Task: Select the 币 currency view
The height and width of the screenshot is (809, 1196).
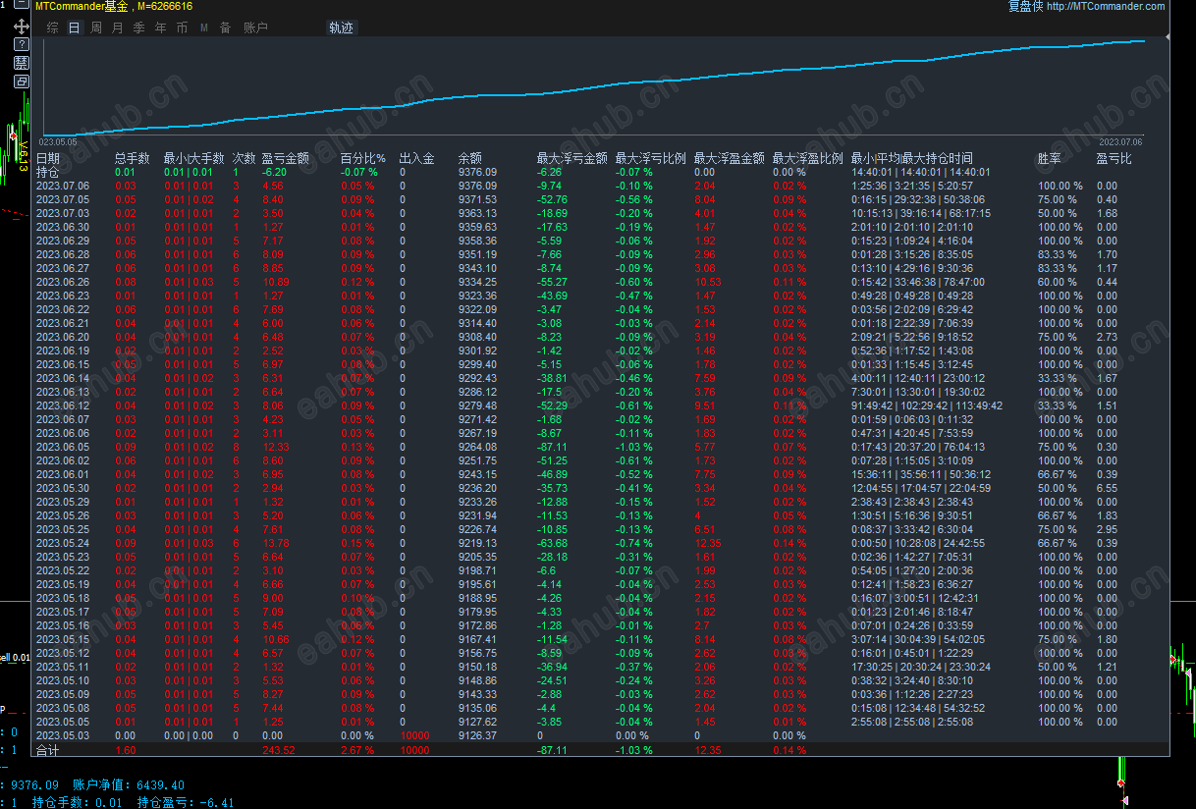Action: tap(182, 27)
